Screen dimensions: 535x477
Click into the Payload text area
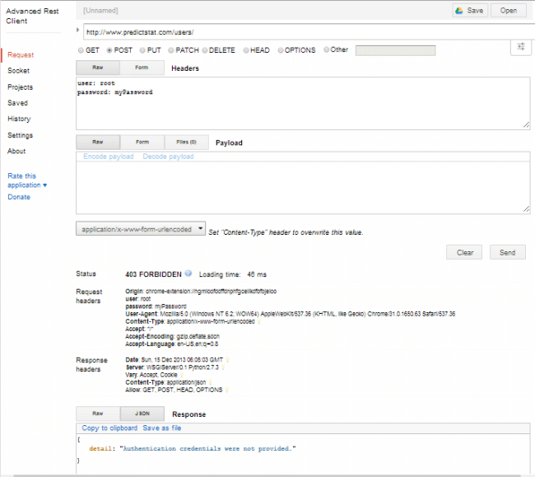pyautogui.click(x=303, y=188)
